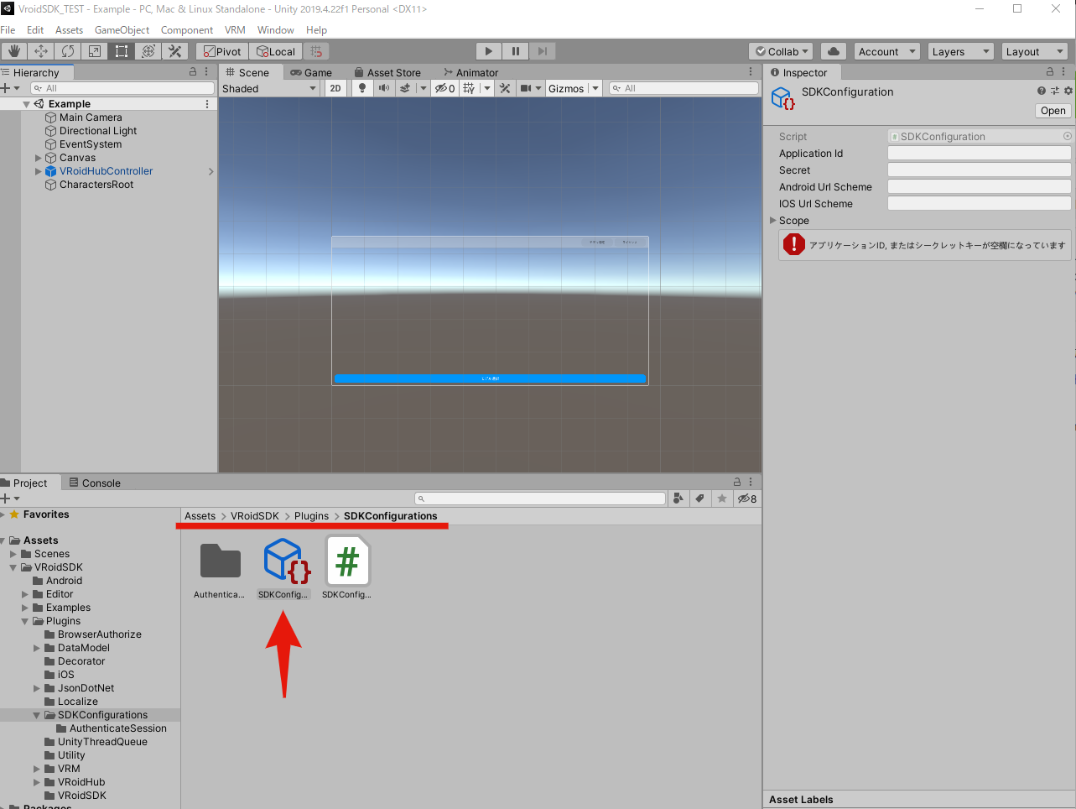Viewport: 1076px width, 809px height.
Task: Open Account dropdown
Action: (x=887, y=51)
